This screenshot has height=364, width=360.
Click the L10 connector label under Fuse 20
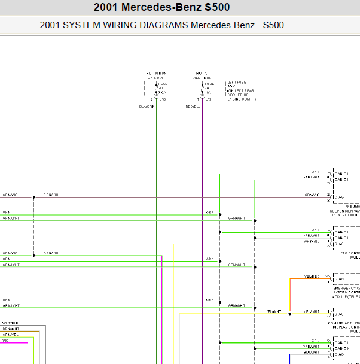click(x=163, y=99)
